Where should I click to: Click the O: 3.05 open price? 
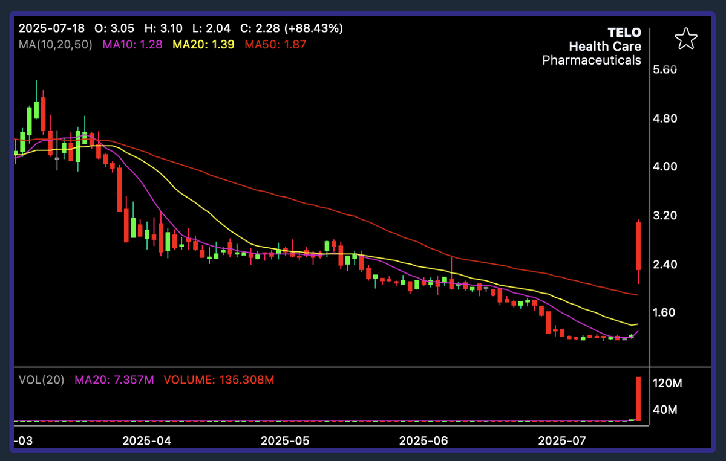click(x=116, y=28)
